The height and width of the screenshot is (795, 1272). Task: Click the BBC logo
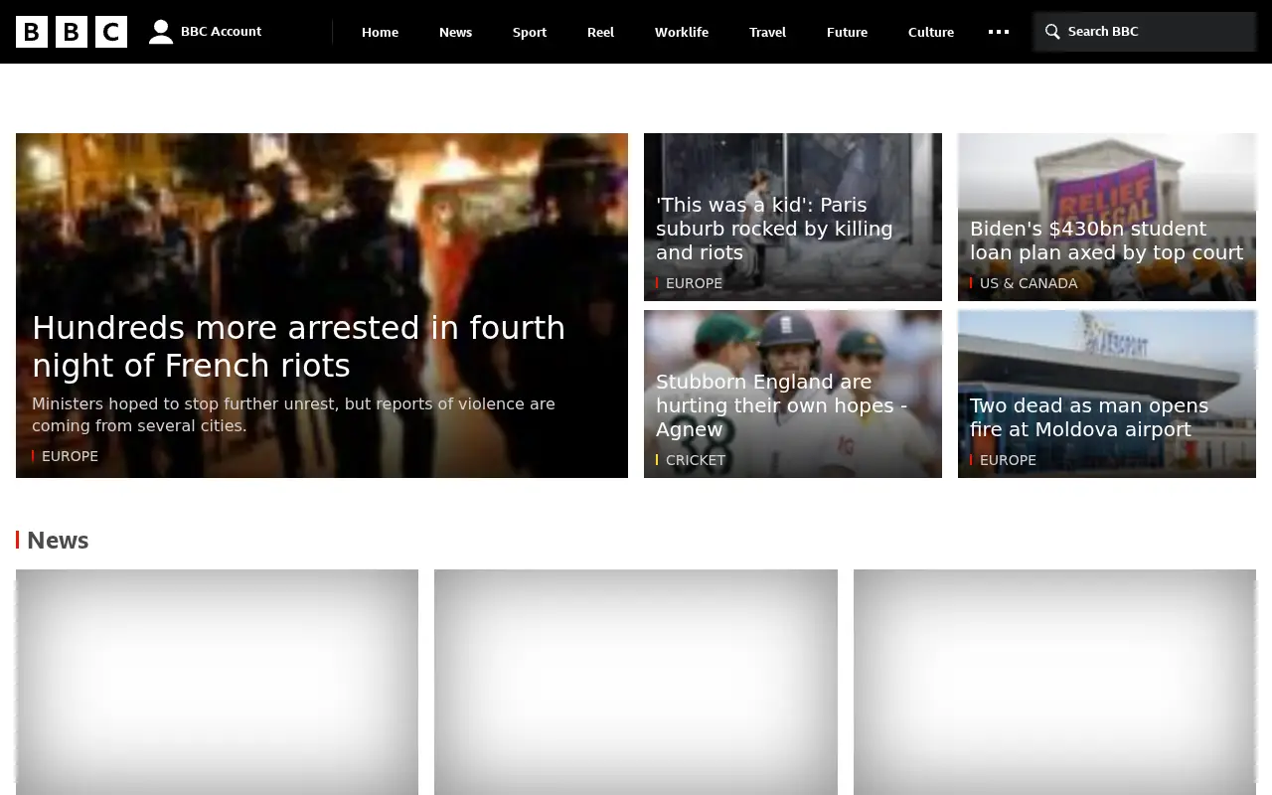click(72, 32)
